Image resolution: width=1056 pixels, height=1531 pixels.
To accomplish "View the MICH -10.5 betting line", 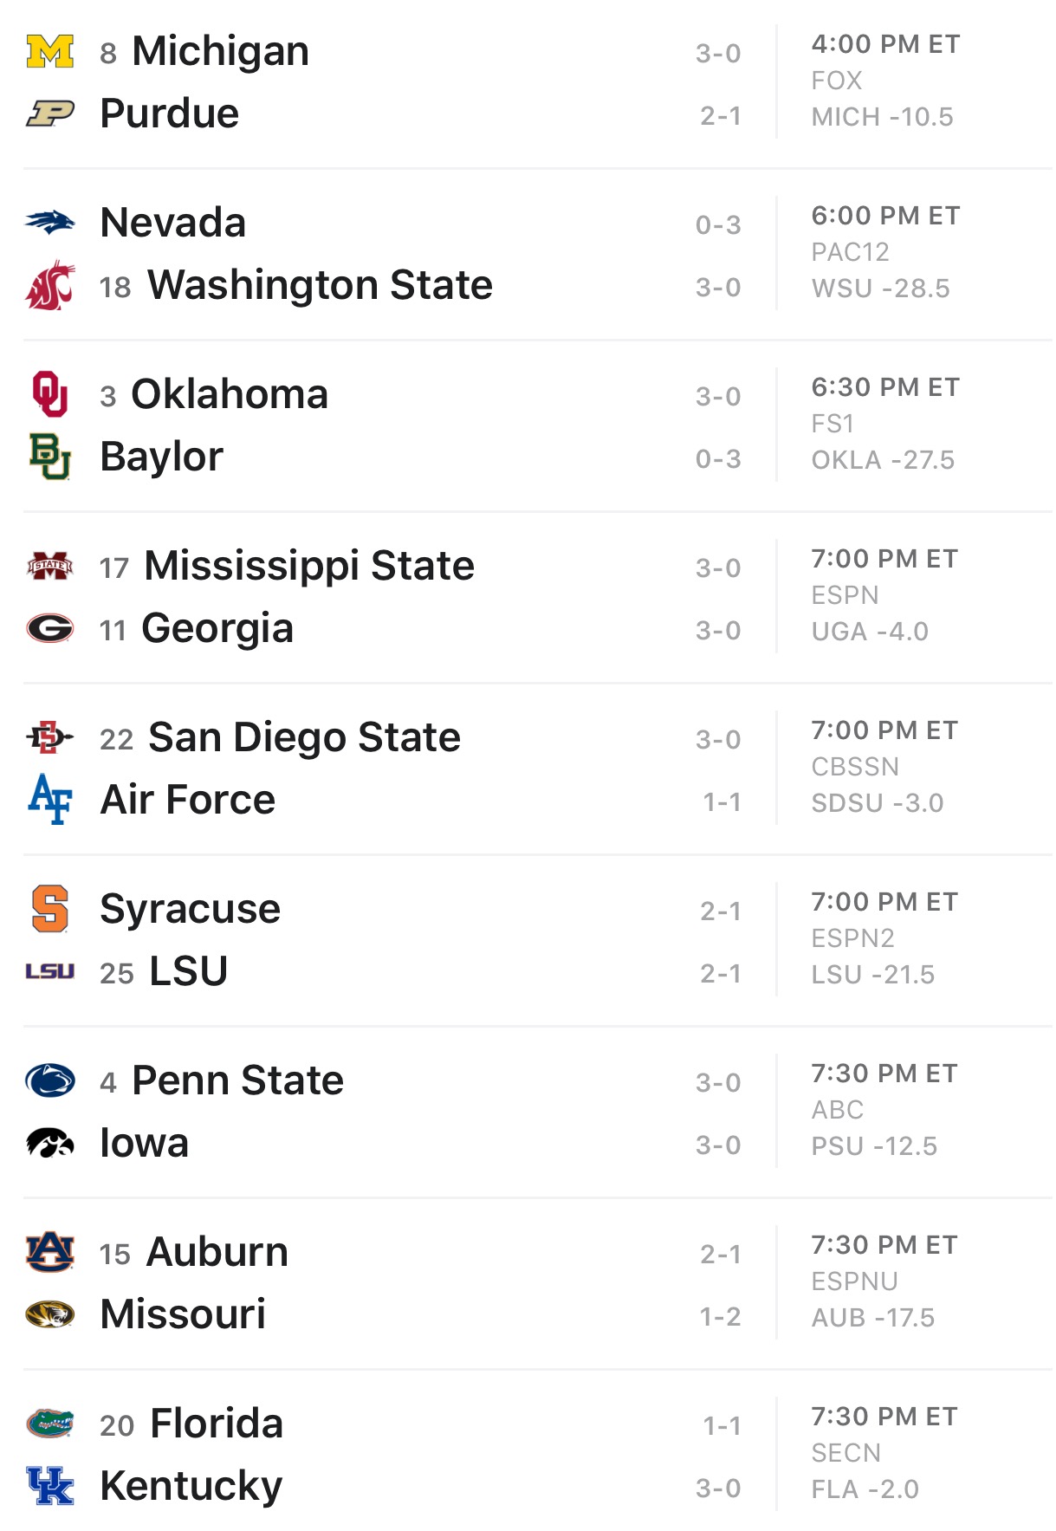I will (882, 117).
